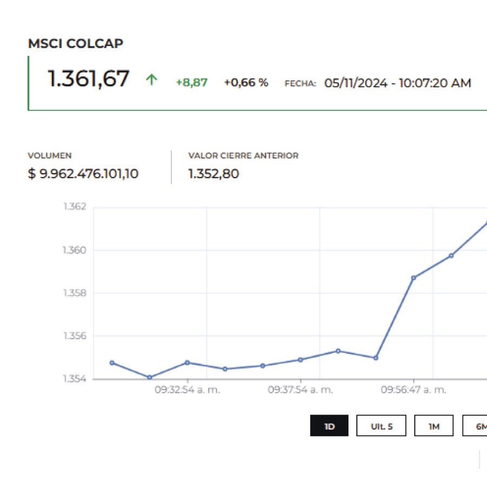The image size is (487, 487).
Task: Click the +0,66 % change percentage
Action: click(x=245, y=82)
